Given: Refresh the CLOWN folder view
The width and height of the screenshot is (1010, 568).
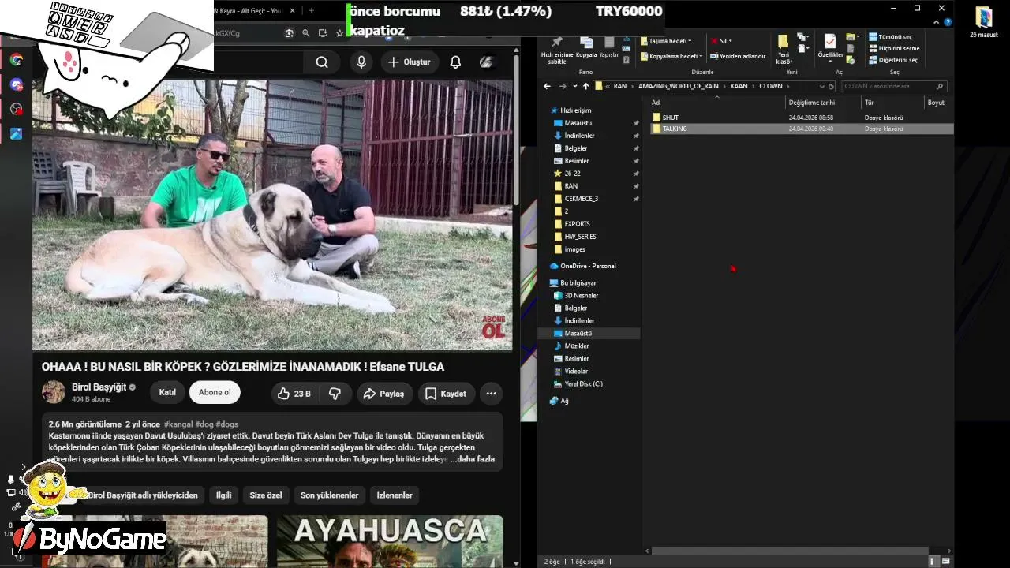Looking at the screenshot, I should click(831, 86).
